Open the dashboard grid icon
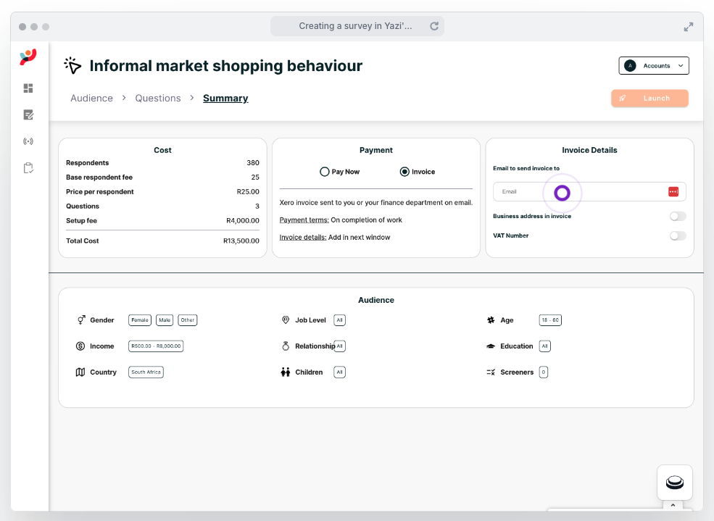Image resolution: width=714 pixels, height=521 pixels. pyautogui.click(x=28, y=88)
